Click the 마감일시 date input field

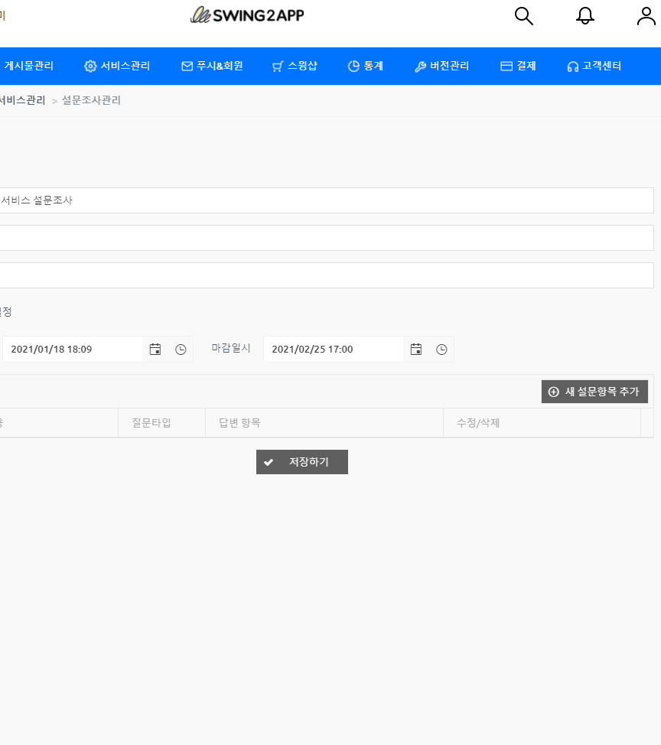pos(334,350)
